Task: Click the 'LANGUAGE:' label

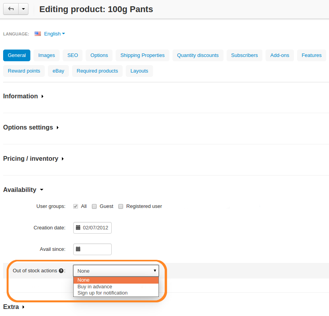Action: [x=16, y=34]
